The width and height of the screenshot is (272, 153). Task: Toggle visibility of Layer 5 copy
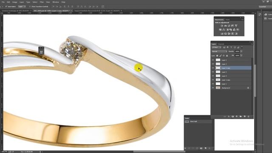pyautogui.click(x=213, y=68)
